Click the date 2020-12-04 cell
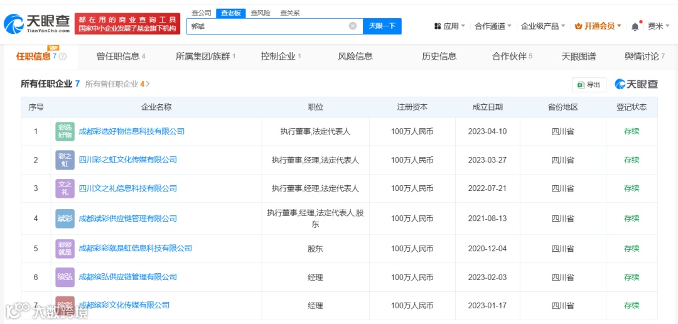Viewport: 678px width, 324px height. point(487,249)
